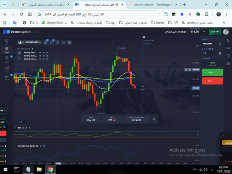Open the trading chart sidebar icon
The width and height of the screenshot is (232, 174).
[x=6, y=41]
